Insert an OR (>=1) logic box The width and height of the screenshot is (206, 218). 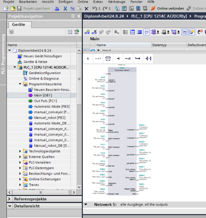pos(98,59)
